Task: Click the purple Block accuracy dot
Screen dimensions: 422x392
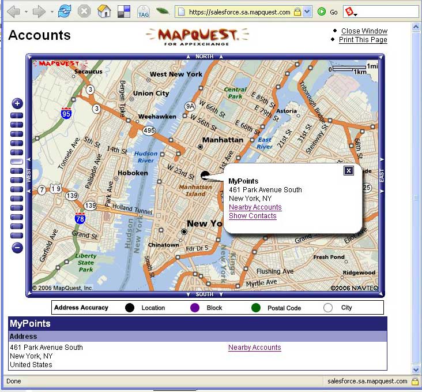Action: pos(195,308)
